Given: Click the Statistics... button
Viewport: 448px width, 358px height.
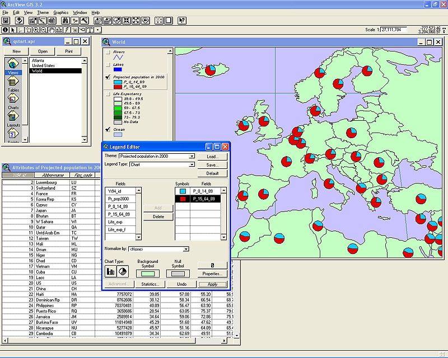Looking at the screenshot, I should tap(150, 285).
